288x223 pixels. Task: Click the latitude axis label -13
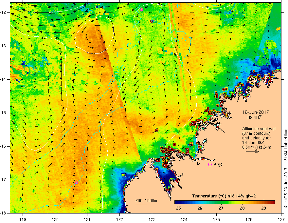(4, 46)
